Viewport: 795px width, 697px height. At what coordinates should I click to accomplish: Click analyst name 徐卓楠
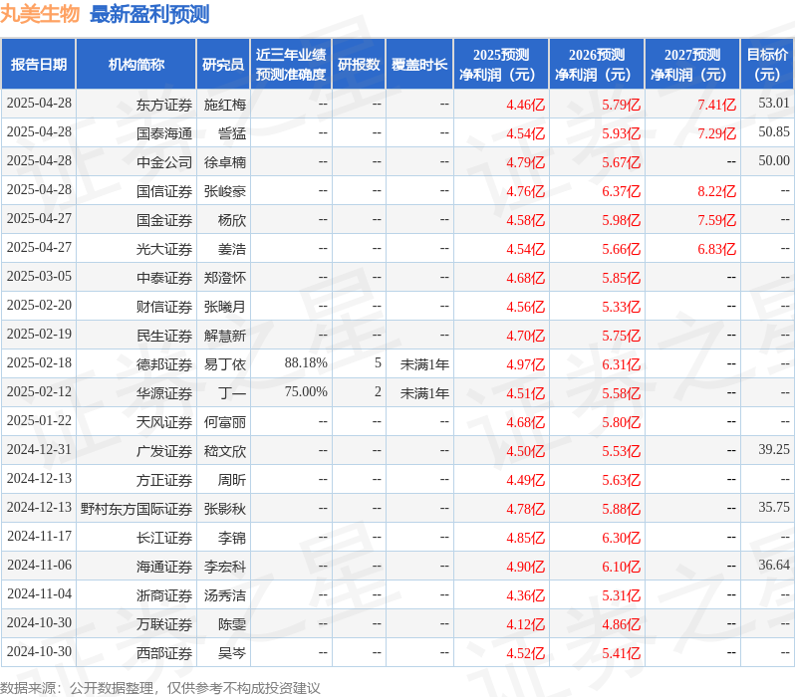pos(224,162)
